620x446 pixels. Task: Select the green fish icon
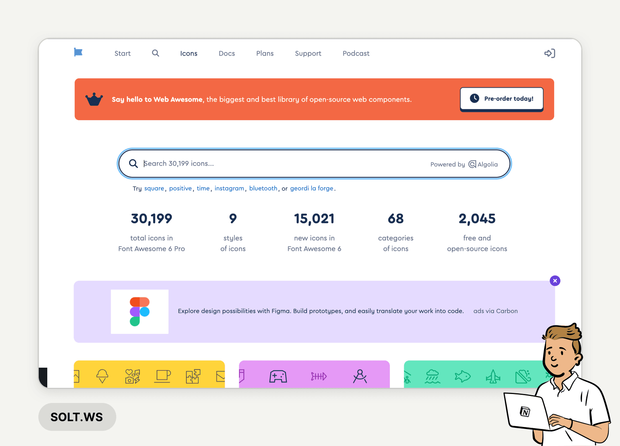pos(463,376)
